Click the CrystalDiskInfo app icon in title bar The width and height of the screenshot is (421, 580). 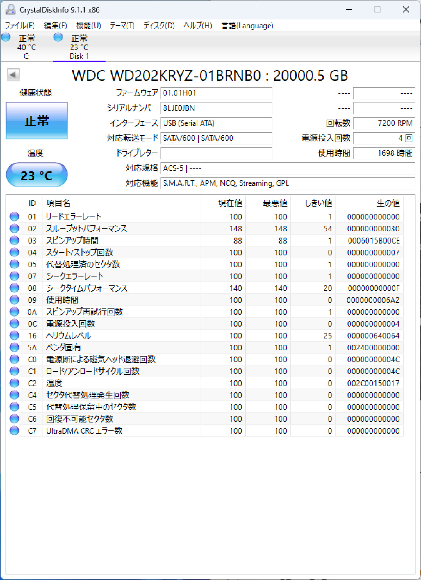(10, 10)
